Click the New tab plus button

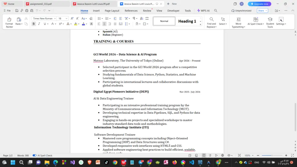point(168,4)
